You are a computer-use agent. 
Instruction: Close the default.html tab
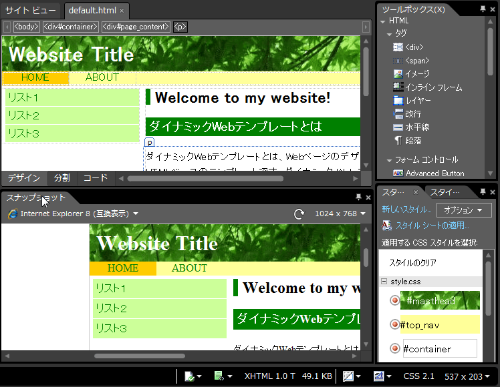point(122,11)
